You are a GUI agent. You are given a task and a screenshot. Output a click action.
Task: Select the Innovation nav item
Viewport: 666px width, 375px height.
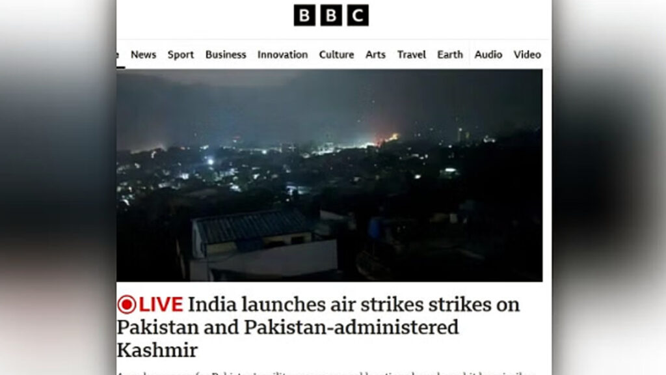[x=282, y=55]
